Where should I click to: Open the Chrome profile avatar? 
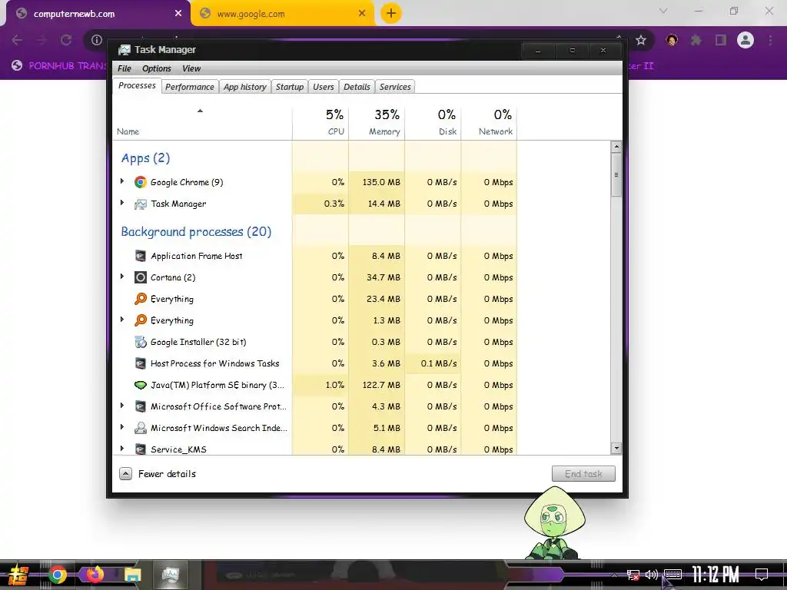[x=745, y=40]
